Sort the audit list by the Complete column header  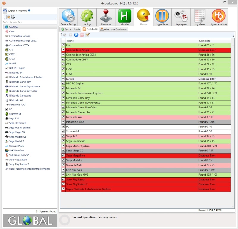click(x=214, y=41)
